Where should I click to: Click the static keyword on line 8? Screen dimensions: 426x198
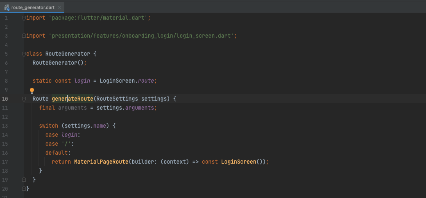click(x=42, y=81)
